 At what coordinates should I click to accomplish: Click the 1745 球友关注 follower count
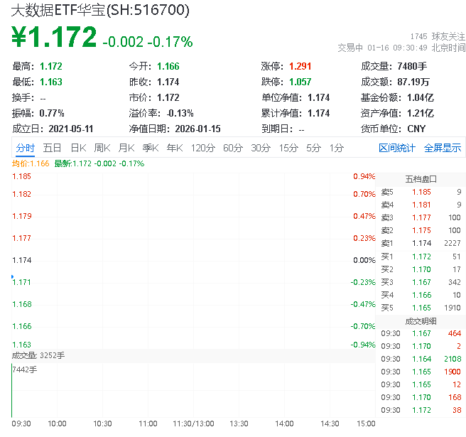438,36
